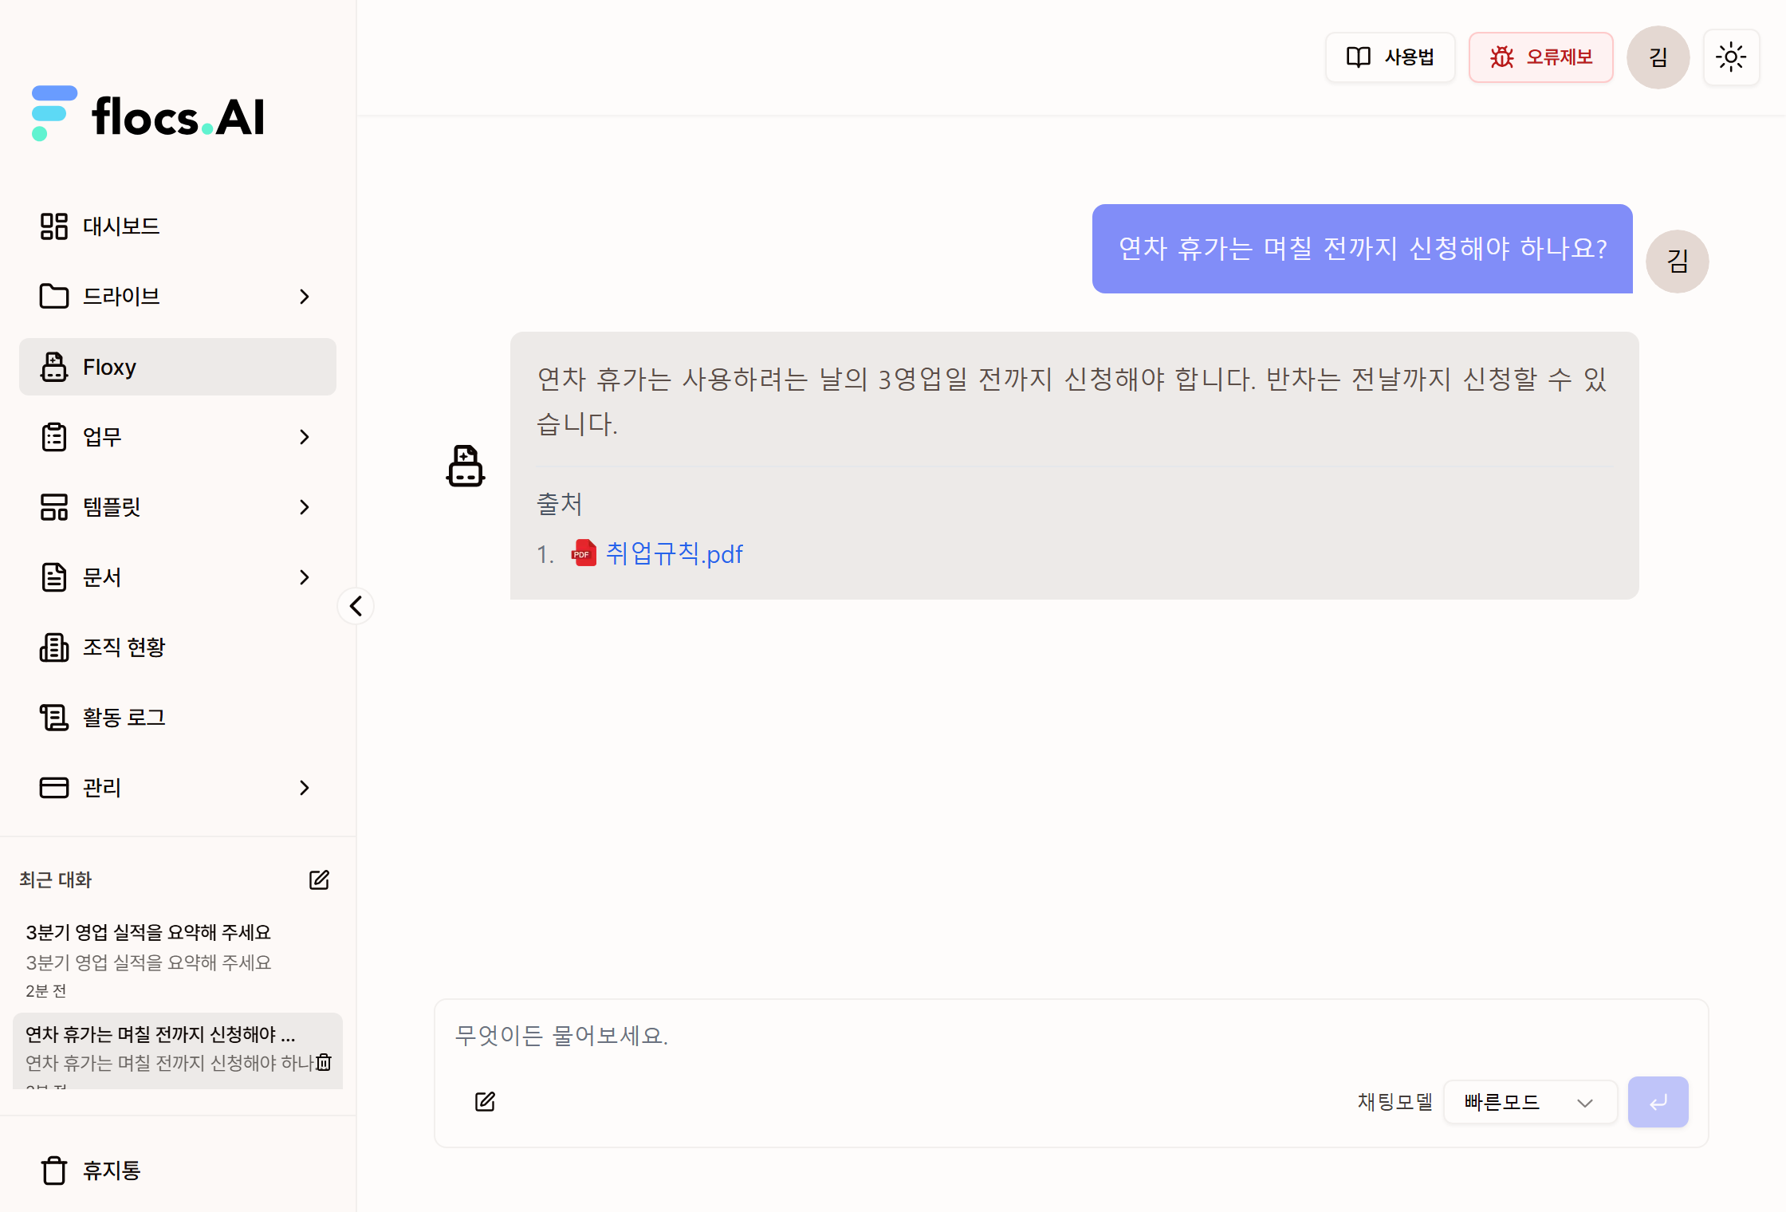Screen dimensions: 1786x1212
Task: Click the 오류제보 bug report button
Action: click(1540, 57)
